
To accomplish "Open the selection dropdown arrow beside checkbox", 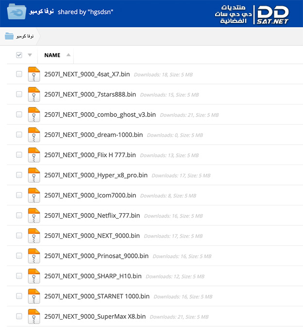I will tap(30, 55).
